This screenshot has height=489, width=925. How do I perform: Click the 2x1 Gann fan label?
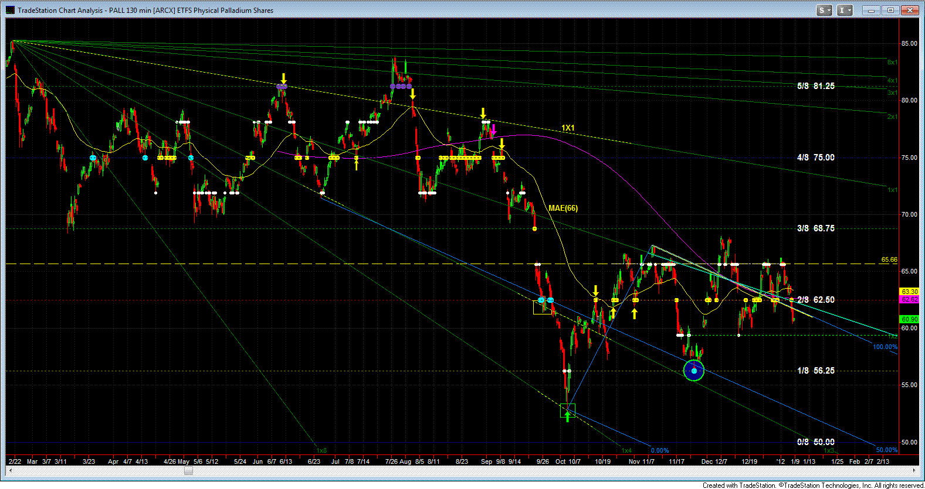coord(892,117)
